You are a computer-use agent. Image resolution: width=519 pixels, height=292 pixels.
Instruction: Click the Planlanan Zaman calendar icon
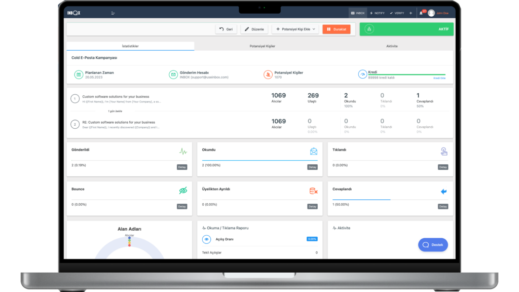pyautogui.click(x=79, y=75)
